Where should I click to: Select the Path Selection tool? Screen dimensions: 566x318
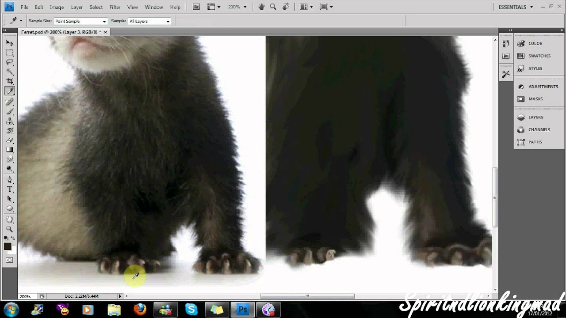tap(9, 199)
